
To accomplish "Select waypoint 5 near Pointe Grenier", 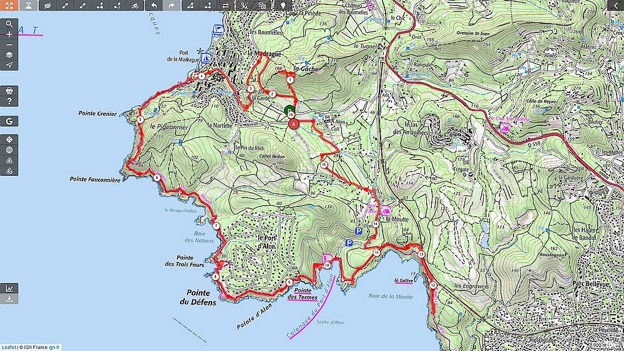I will [x=140, y=119].
